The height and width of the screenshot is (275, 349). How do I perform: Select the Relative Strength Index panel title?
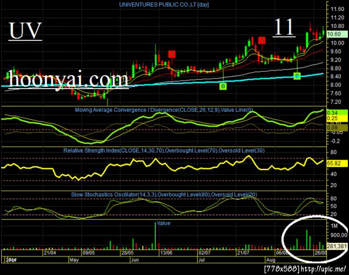(164, 150)
